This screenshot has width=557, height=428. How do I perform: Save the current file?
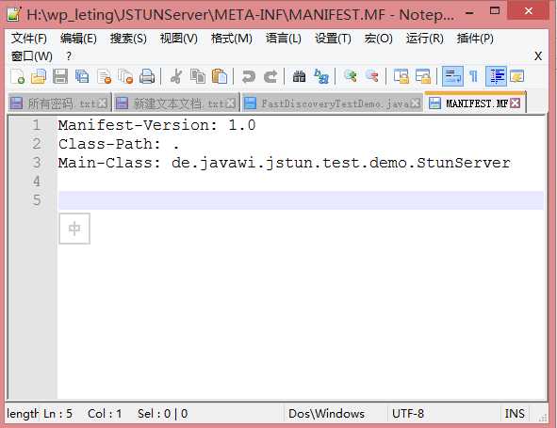[60, 76]
